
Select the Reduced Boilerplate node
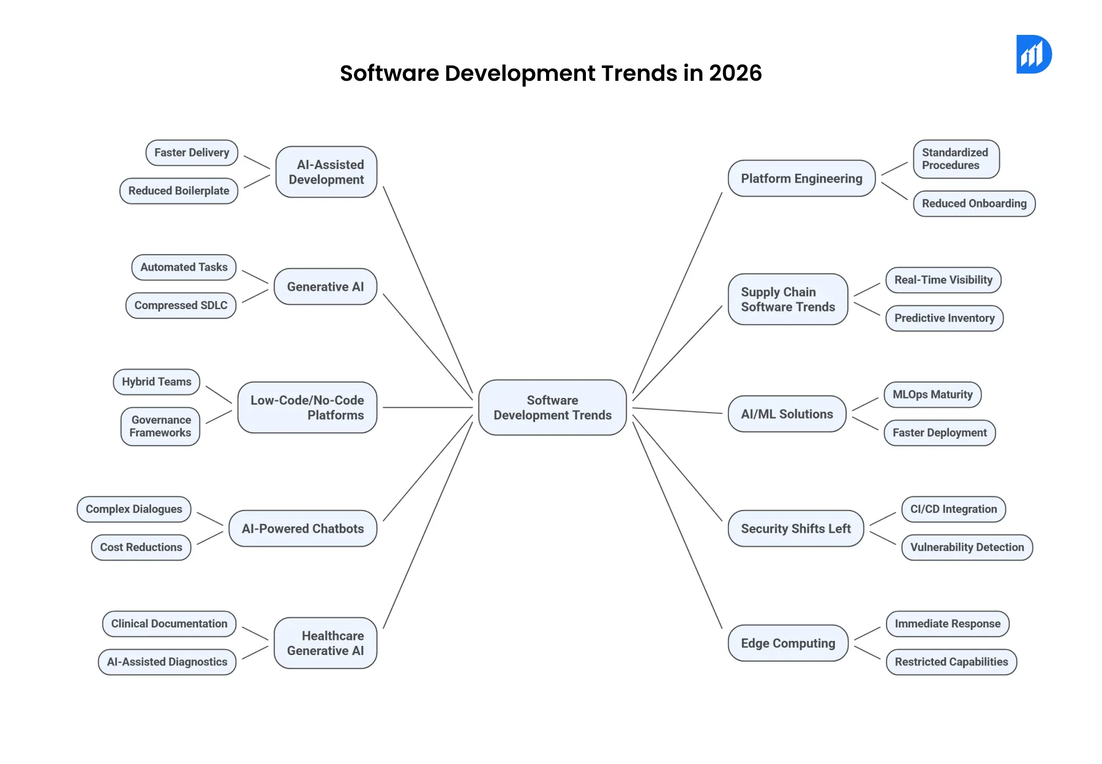178,190
